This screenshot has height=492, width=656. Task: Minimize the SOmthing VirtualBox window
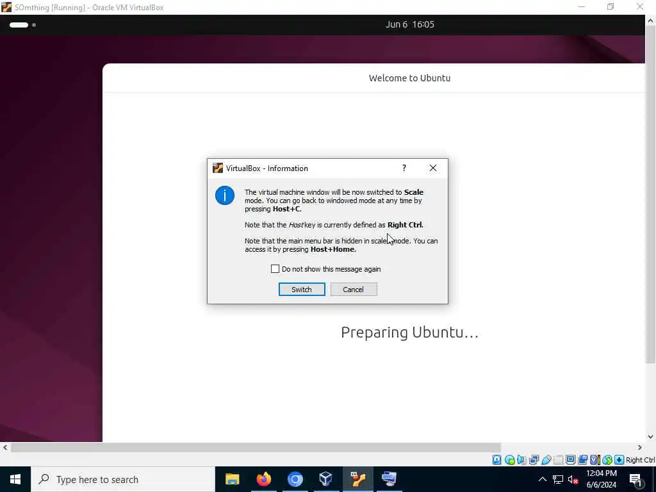tap(582, 6)
